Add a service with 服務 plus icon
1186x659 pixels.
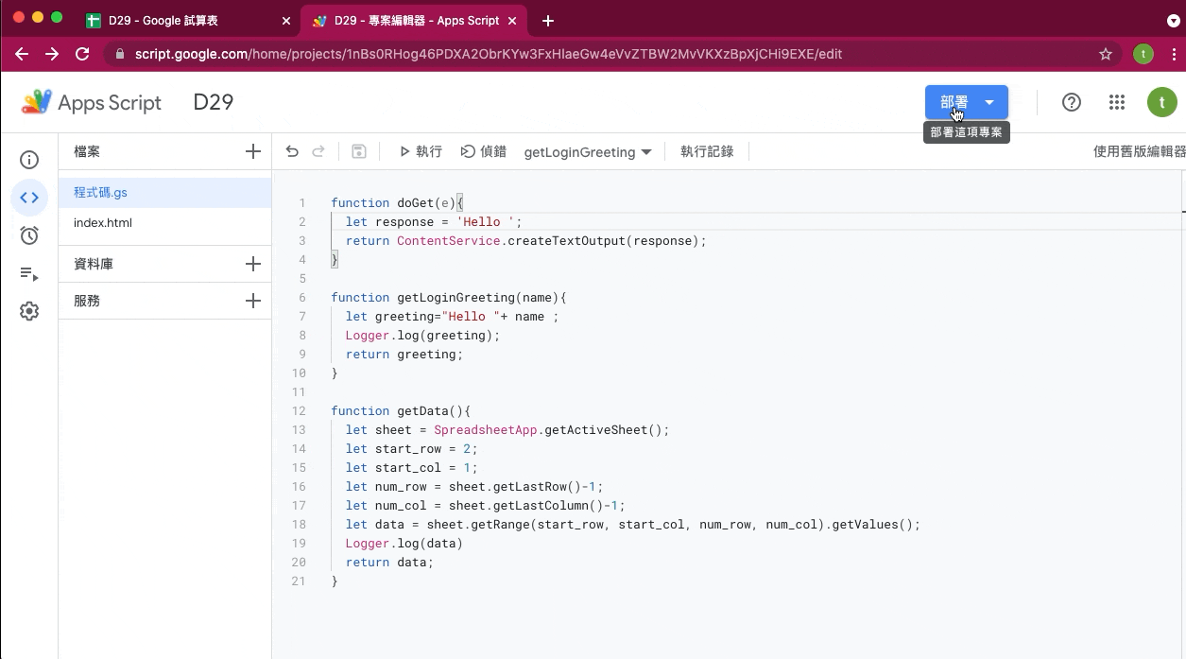[252, 301]
